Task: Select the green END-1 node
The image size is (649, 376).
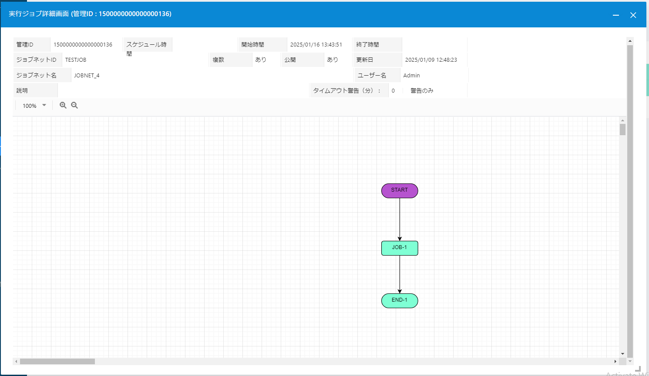Action: point(399,300)
